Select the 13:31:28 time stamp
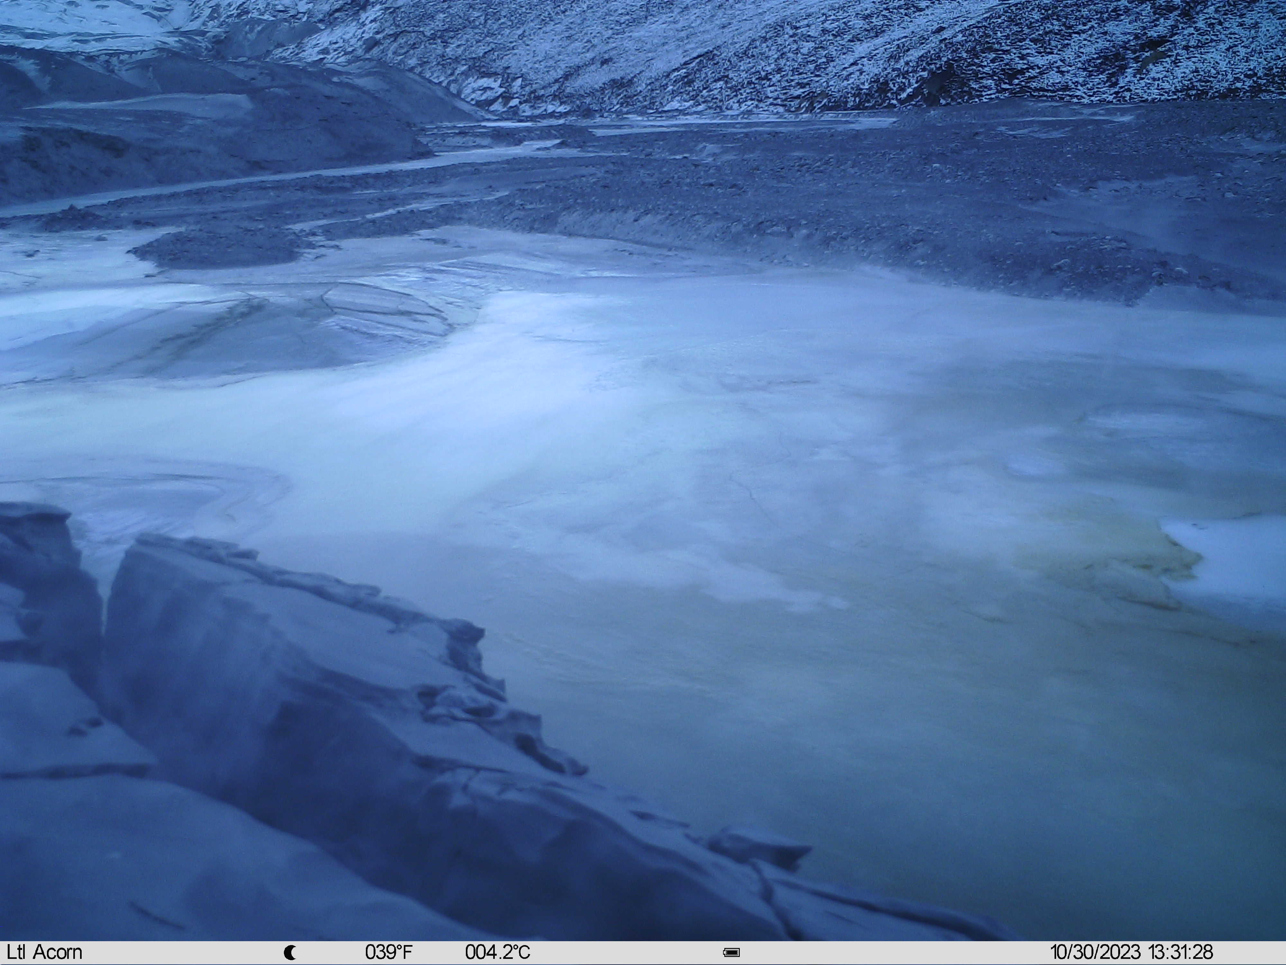 (1180, 953)
